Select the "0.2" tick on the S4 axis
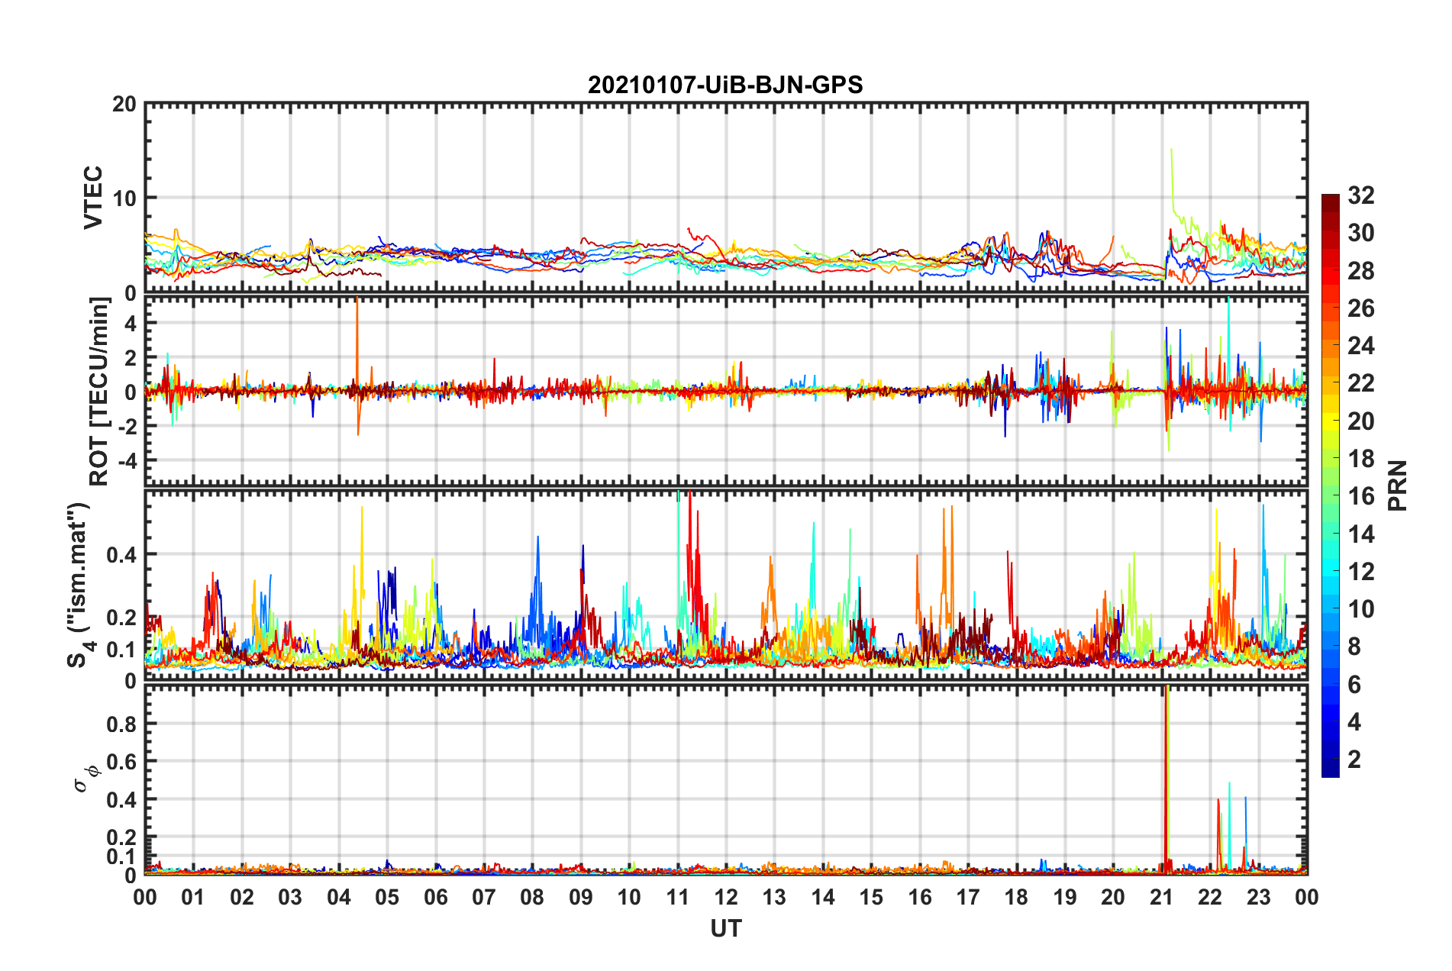The image size is (1452, 971). click(x=122, y=618)
